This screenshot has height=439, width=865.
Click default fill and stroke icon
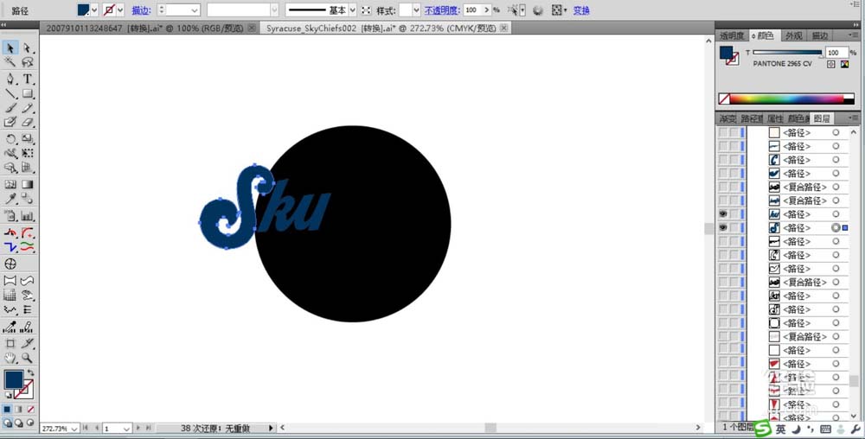tap(8, 395)
